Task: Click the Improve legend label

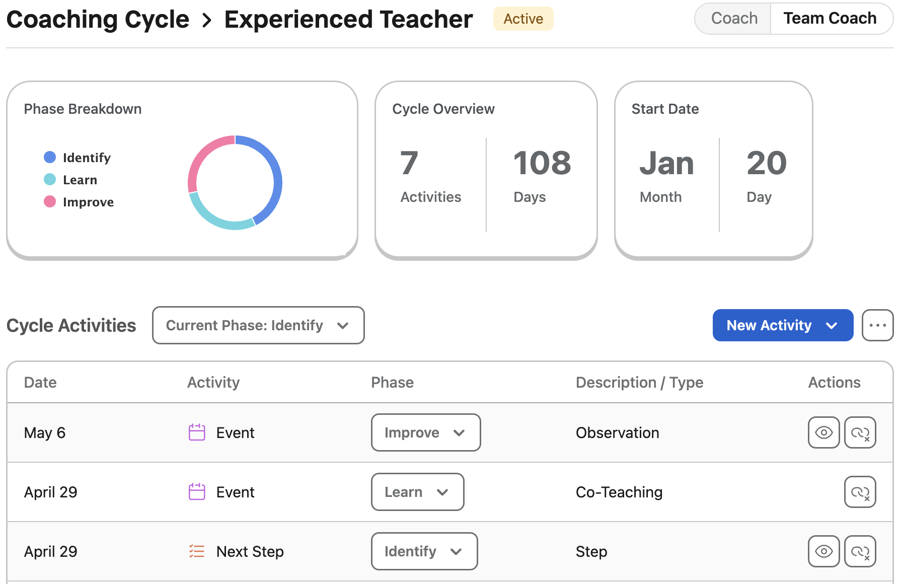Action: coord(88,202)
